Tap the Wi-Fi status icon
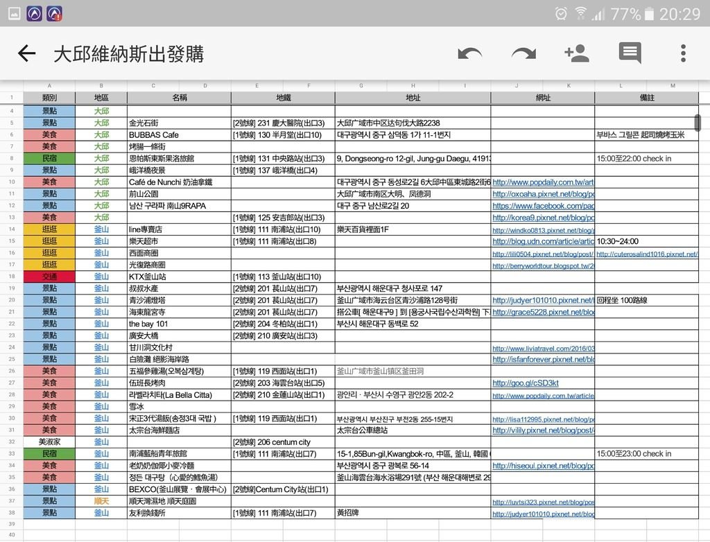710x542 pixels. pos(580,14)
